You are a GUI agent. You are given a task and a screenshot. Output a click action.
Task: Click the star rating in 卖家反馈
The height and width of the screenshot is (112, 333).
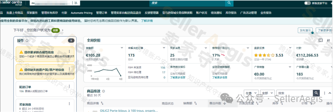click(x=264, y=55)
